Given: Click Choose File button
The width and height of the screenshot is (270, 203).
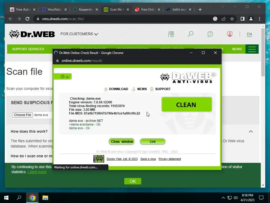Looking at the screenshot, I should pos(22,115).
